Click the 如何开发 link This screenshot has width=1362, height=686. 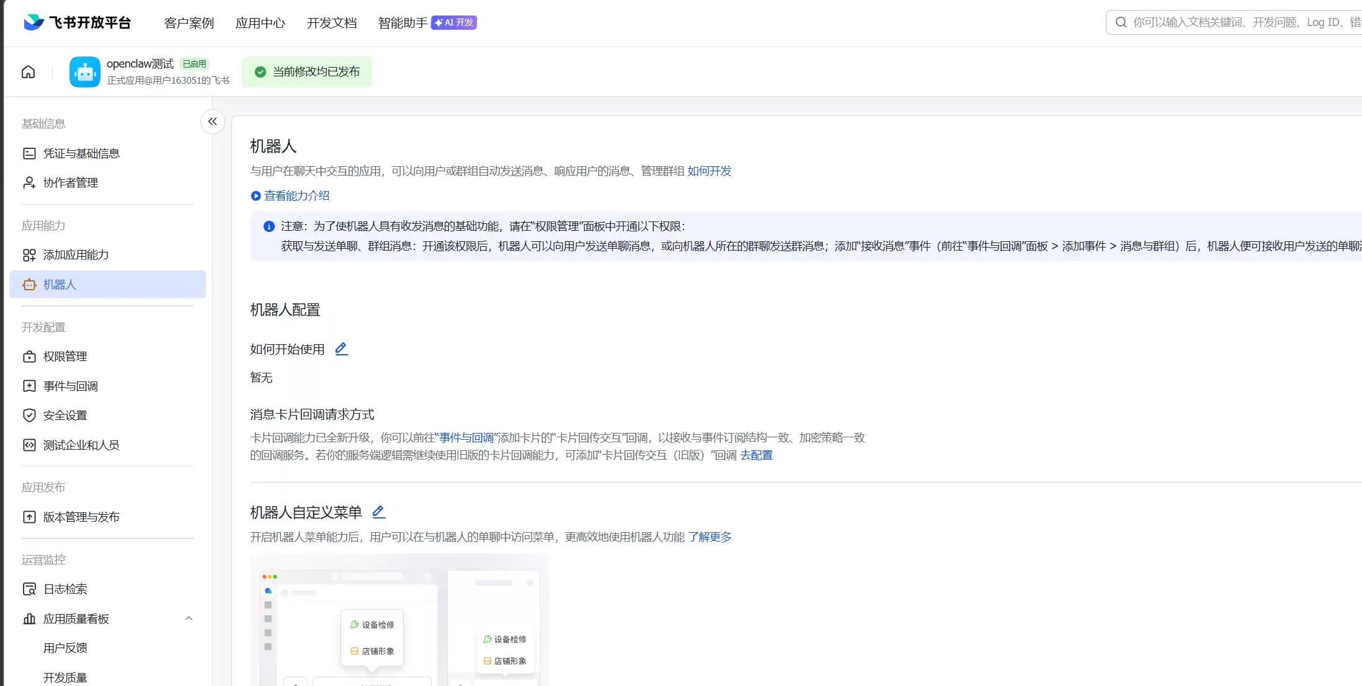tap(710, 171)
